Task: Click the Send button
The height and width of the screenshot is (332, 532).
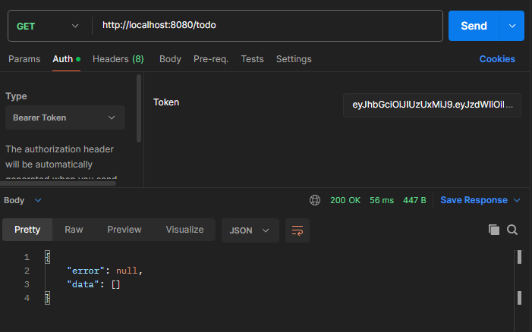Action: coord(474,26)
